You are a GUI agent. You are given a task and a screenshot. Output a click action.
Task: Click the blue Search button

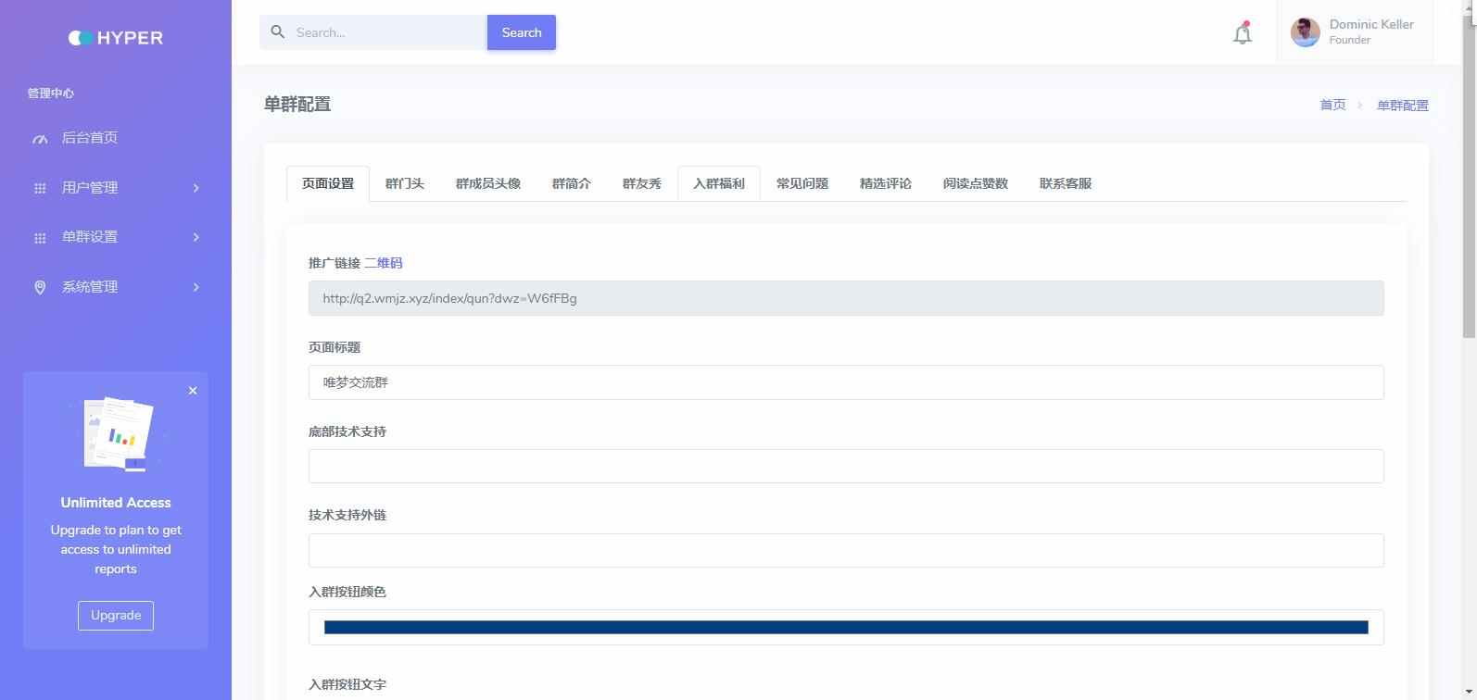tap(522, 32)
